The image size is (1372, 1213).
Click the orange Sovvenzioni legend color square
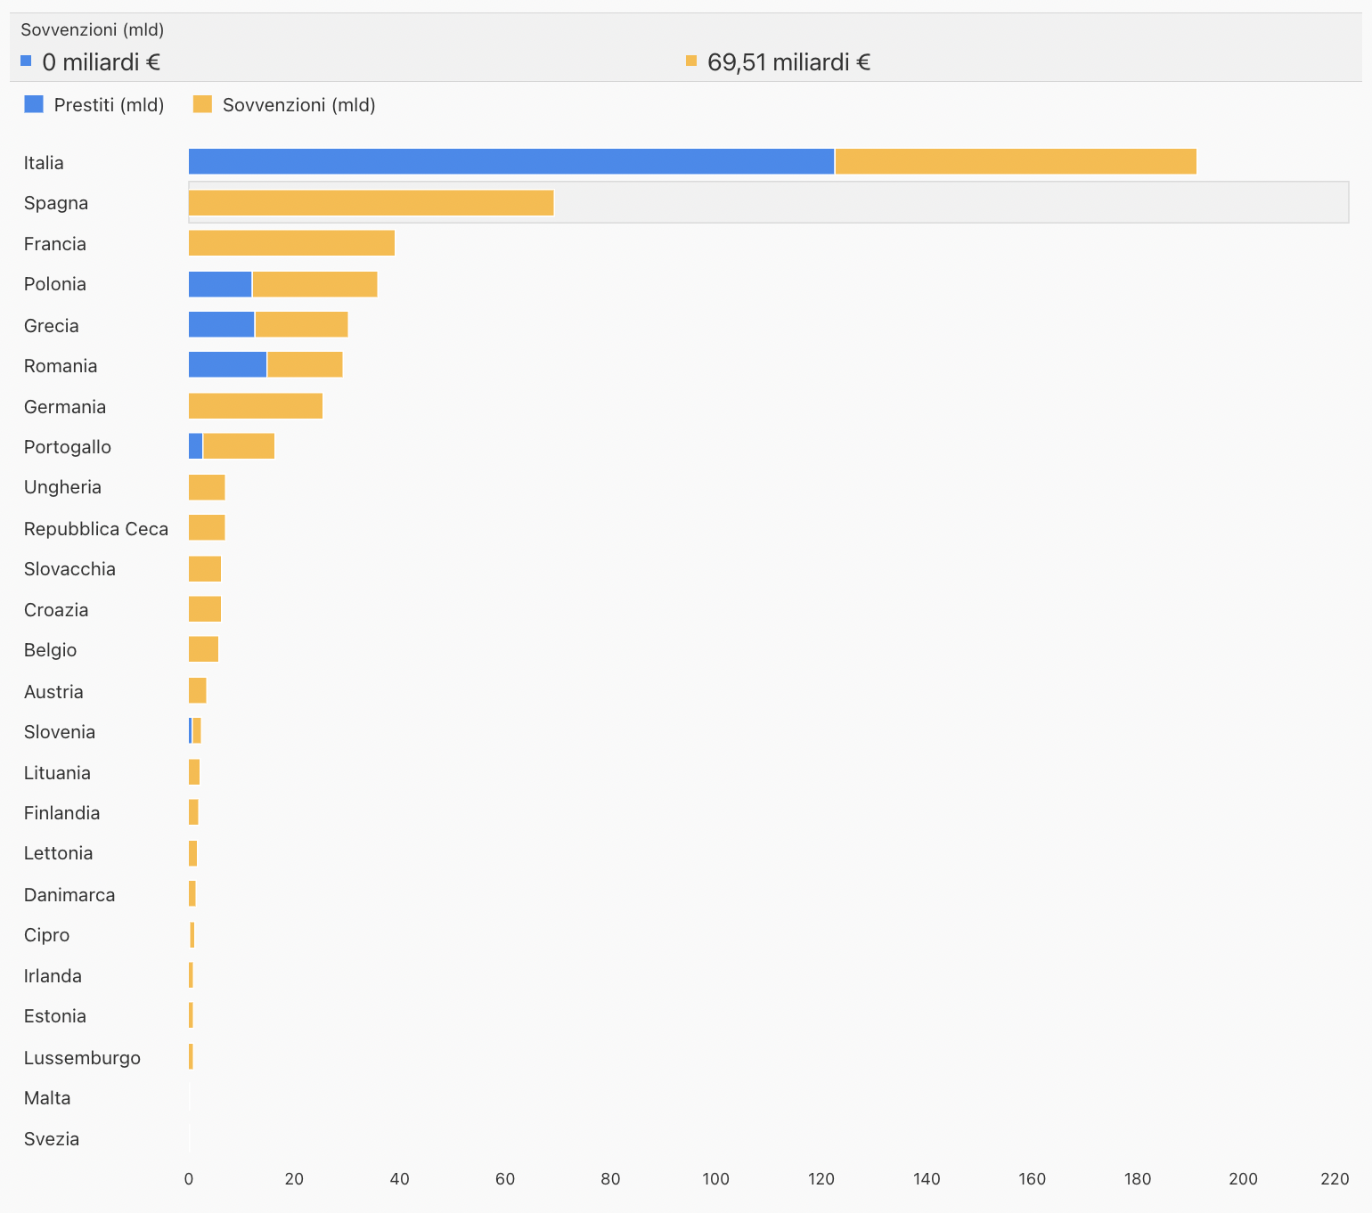coord(203,104)
